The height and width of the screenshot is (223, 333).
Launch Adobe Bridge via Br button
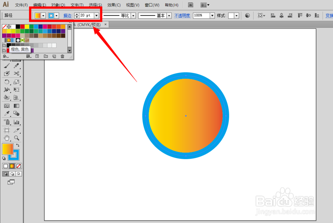point(190,5)
